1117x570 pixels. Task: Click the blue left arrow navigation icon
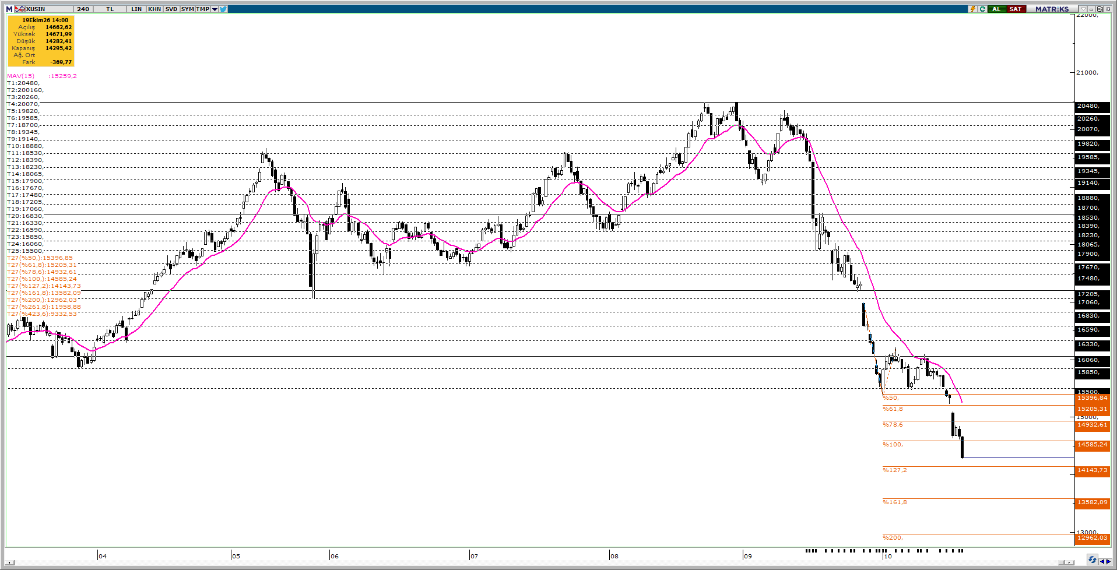[x=1101, y=561]
